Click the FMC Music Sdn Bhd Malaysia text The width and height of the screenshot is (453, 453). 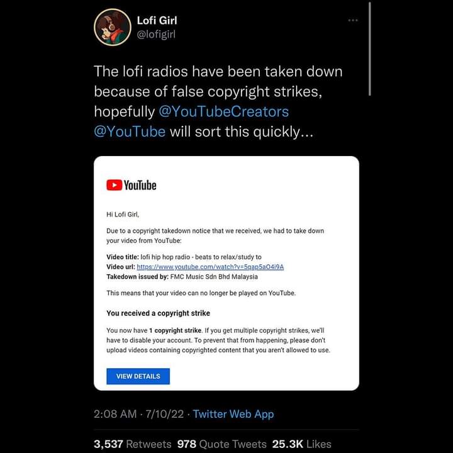pyautogui.click(x=214, y=277)
